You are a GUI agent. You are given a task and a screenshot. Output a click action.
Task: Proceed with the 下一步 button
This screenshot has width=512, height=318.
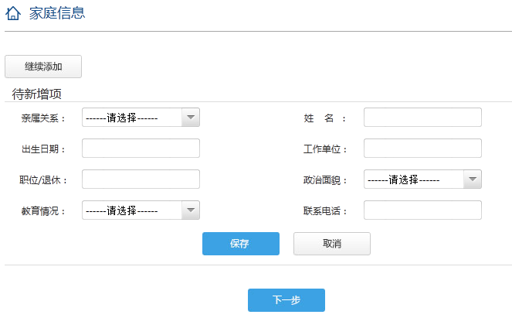287,300
